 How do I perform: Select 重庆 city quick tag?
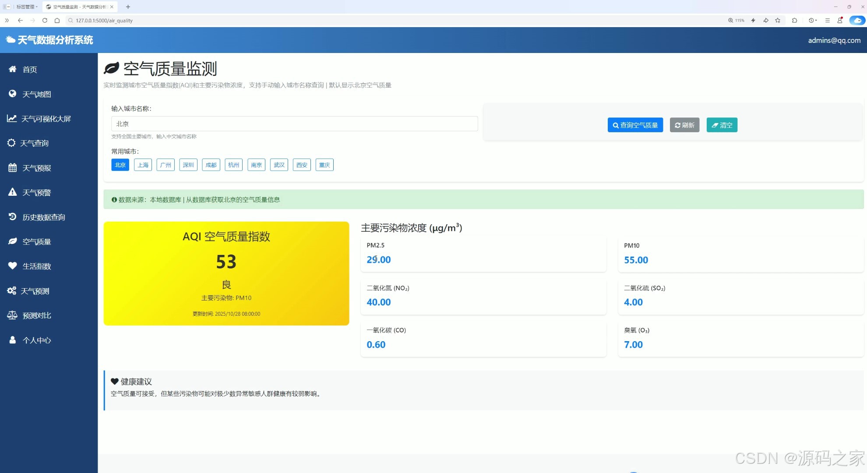coord(324,165)
